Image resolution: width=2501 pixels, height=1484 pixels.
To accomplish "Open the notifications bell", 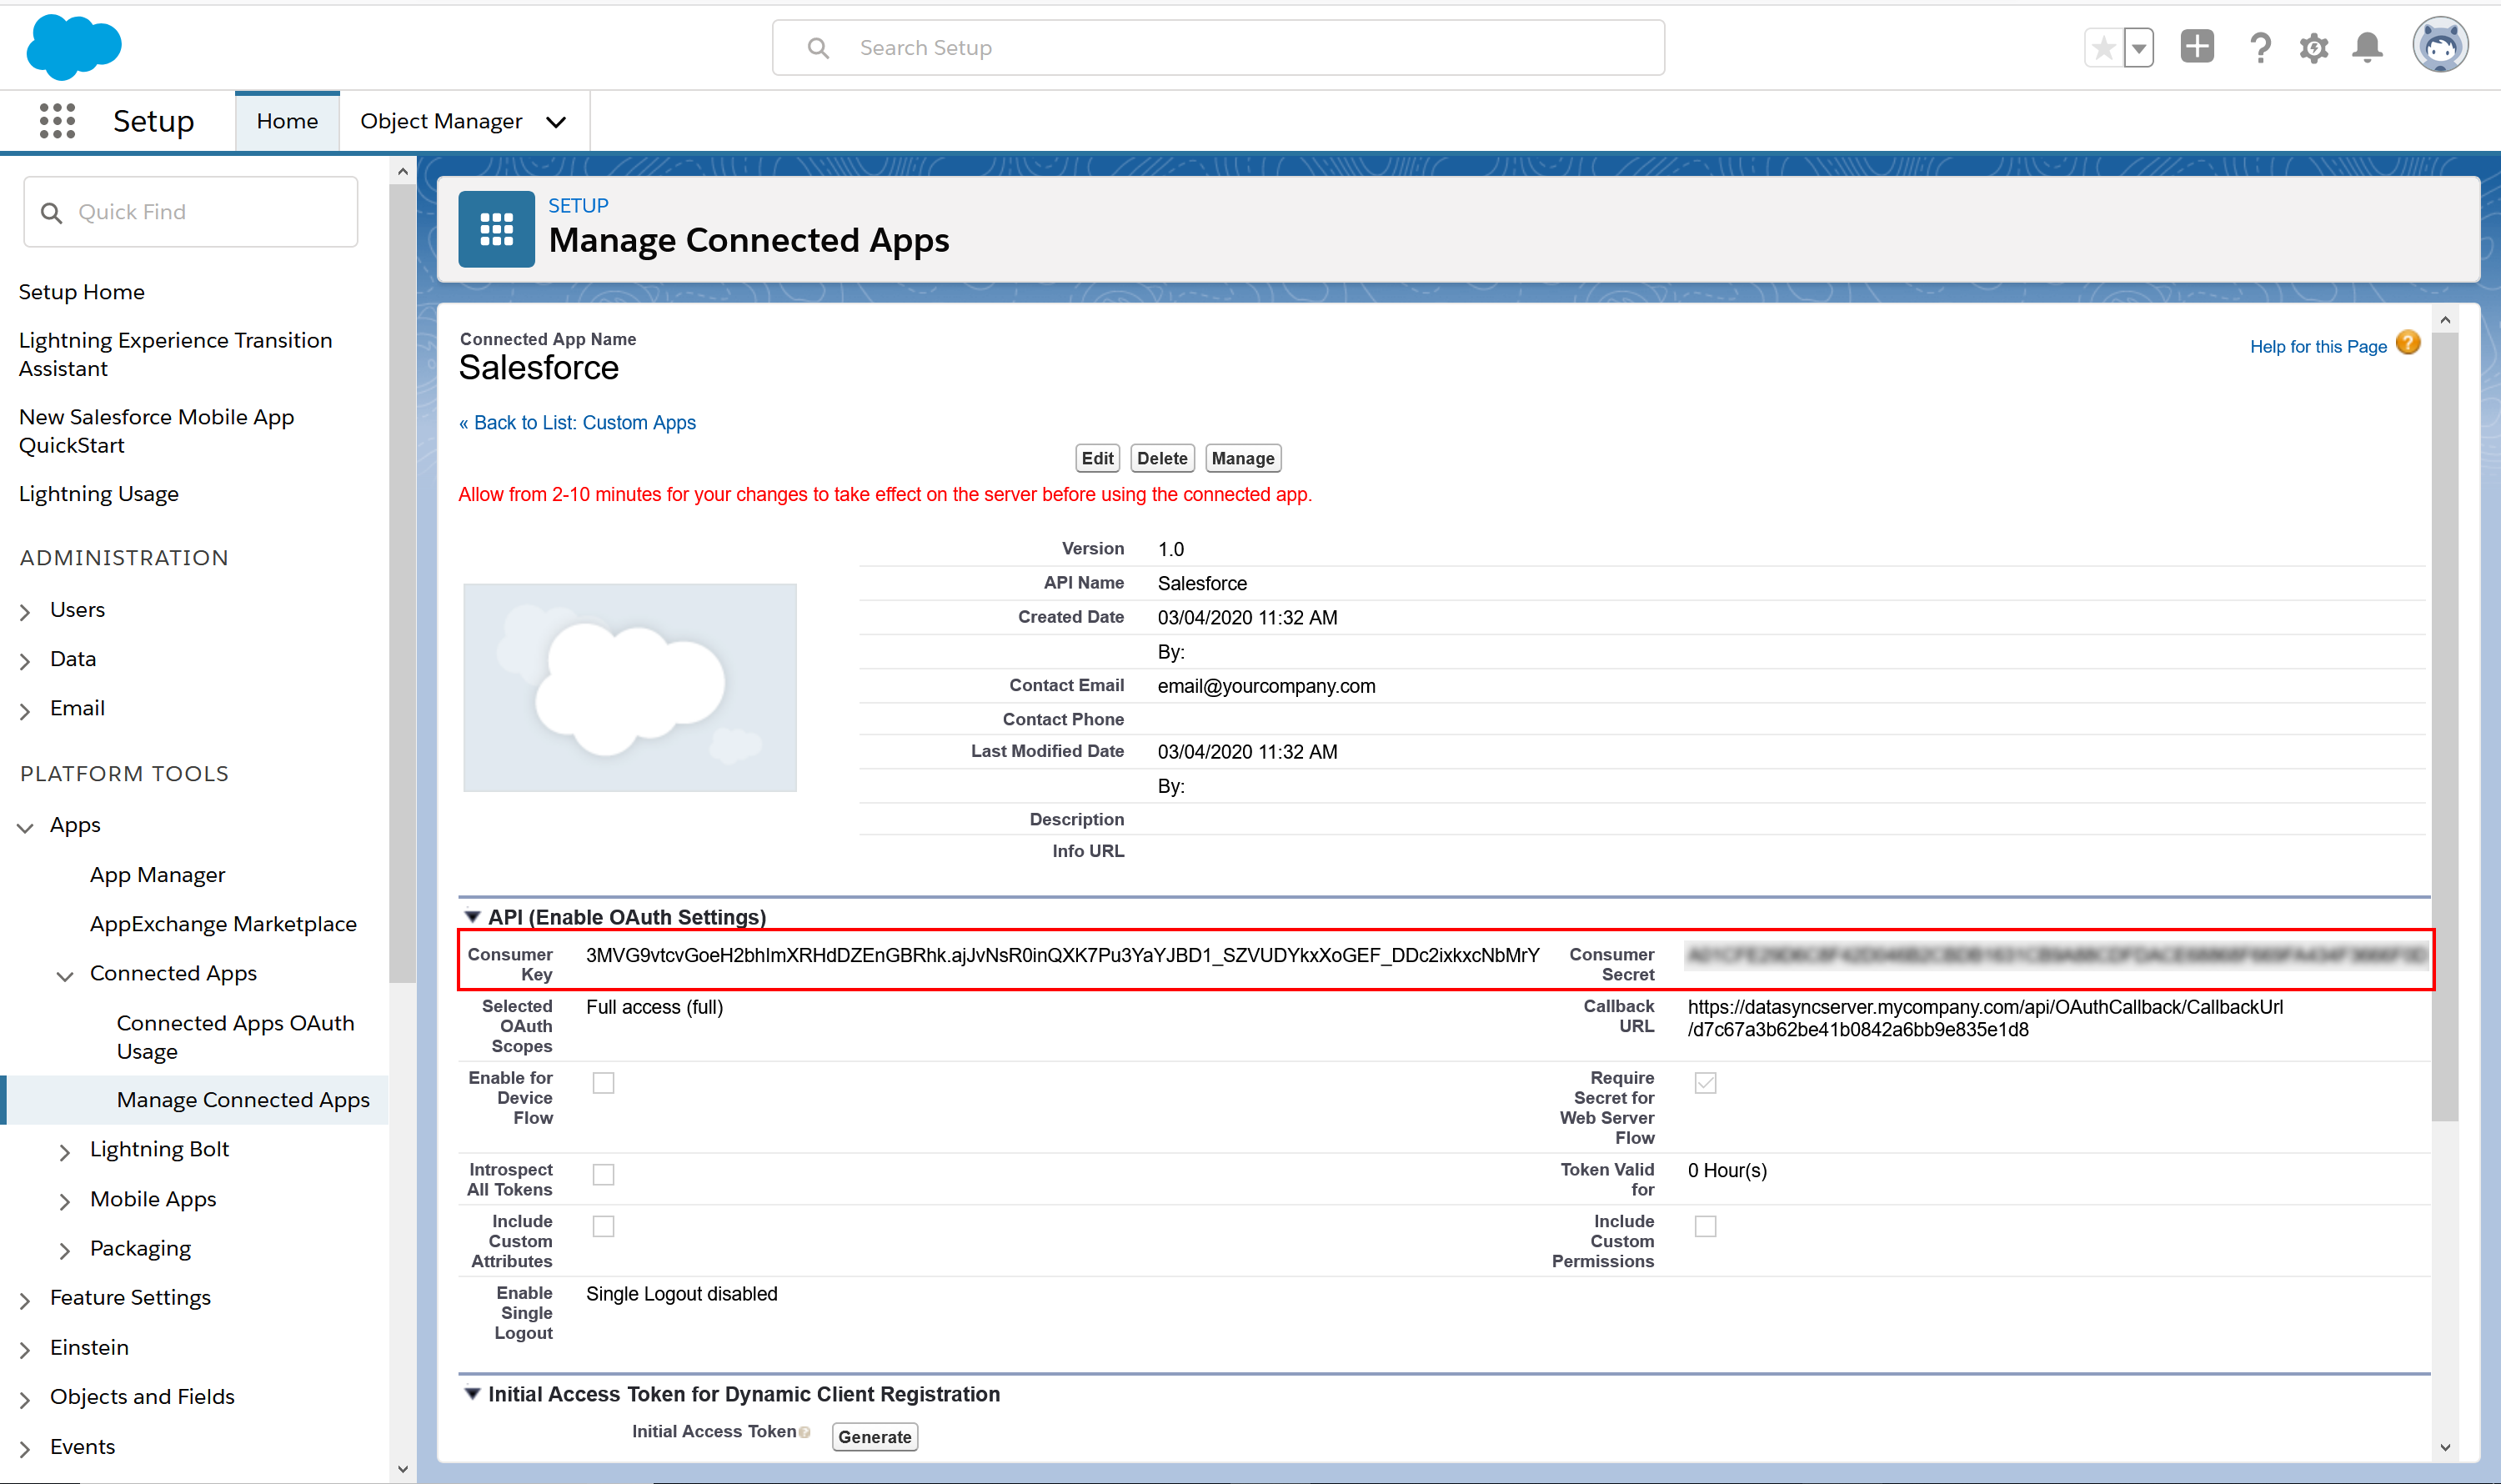I will (x=2367, y=47).
